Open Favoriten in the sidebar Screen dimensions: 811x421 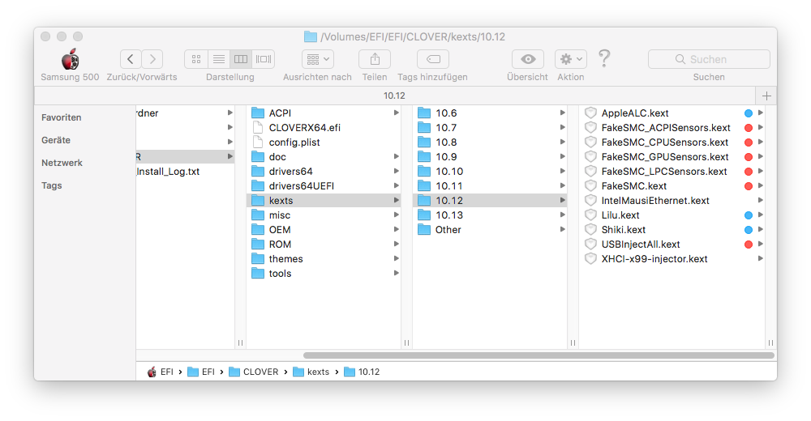click(x=62, y=117)
